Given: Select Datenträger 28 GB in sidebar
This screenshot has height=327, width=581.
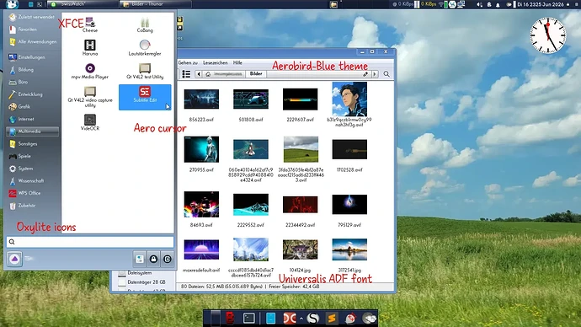Looking at the screenshot, I should click(142, 282).
